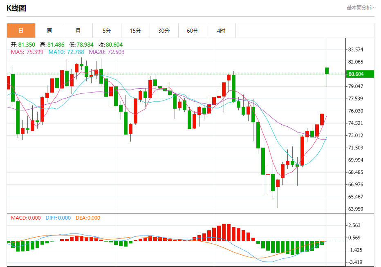Open the 基本面分析 link
The height and width of the screenshot is (267, 381).
point(360,8)
